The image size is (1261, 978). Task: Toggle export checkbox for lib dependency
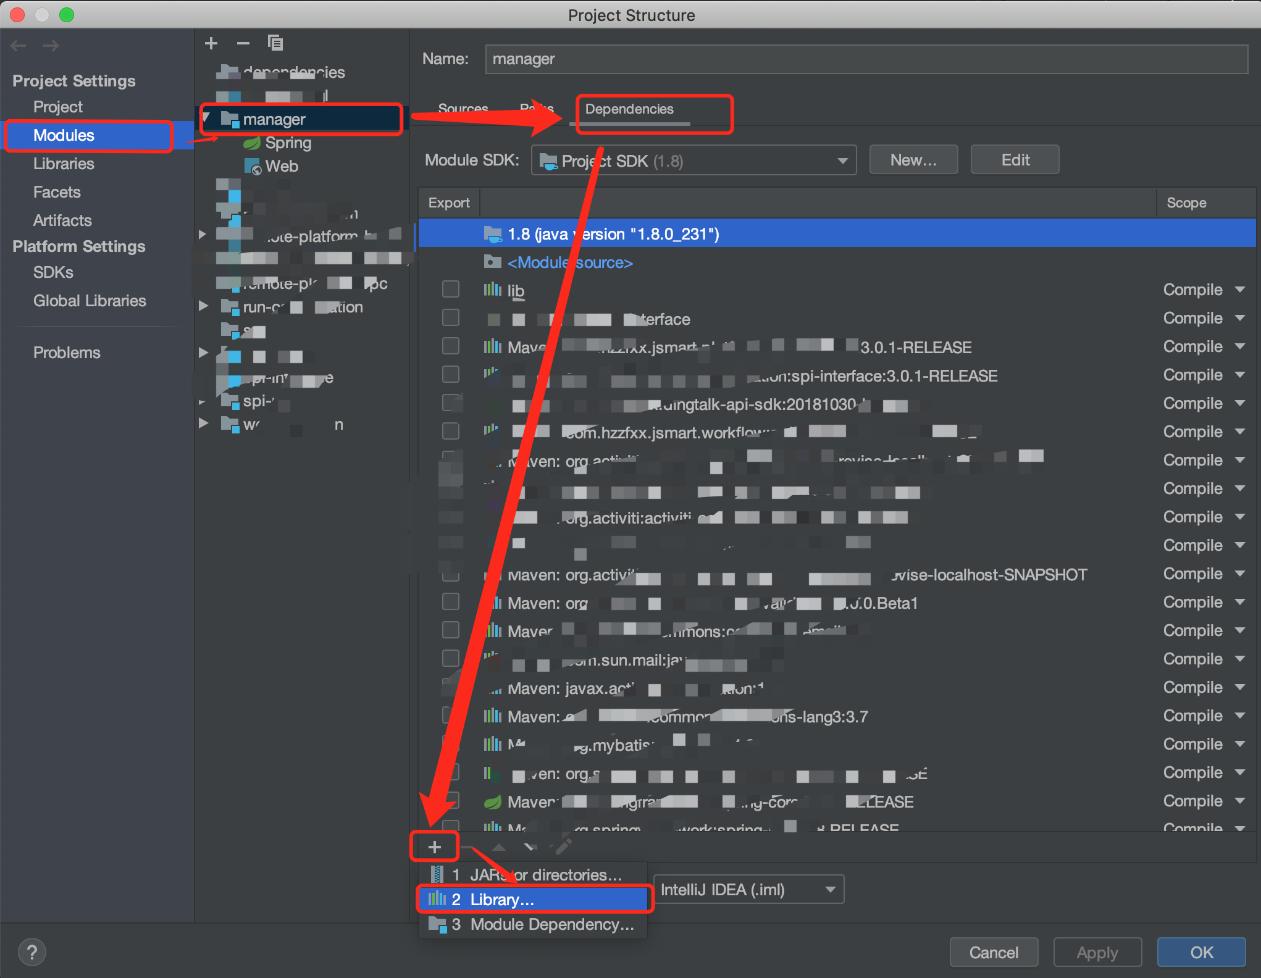tap(451, 289)
